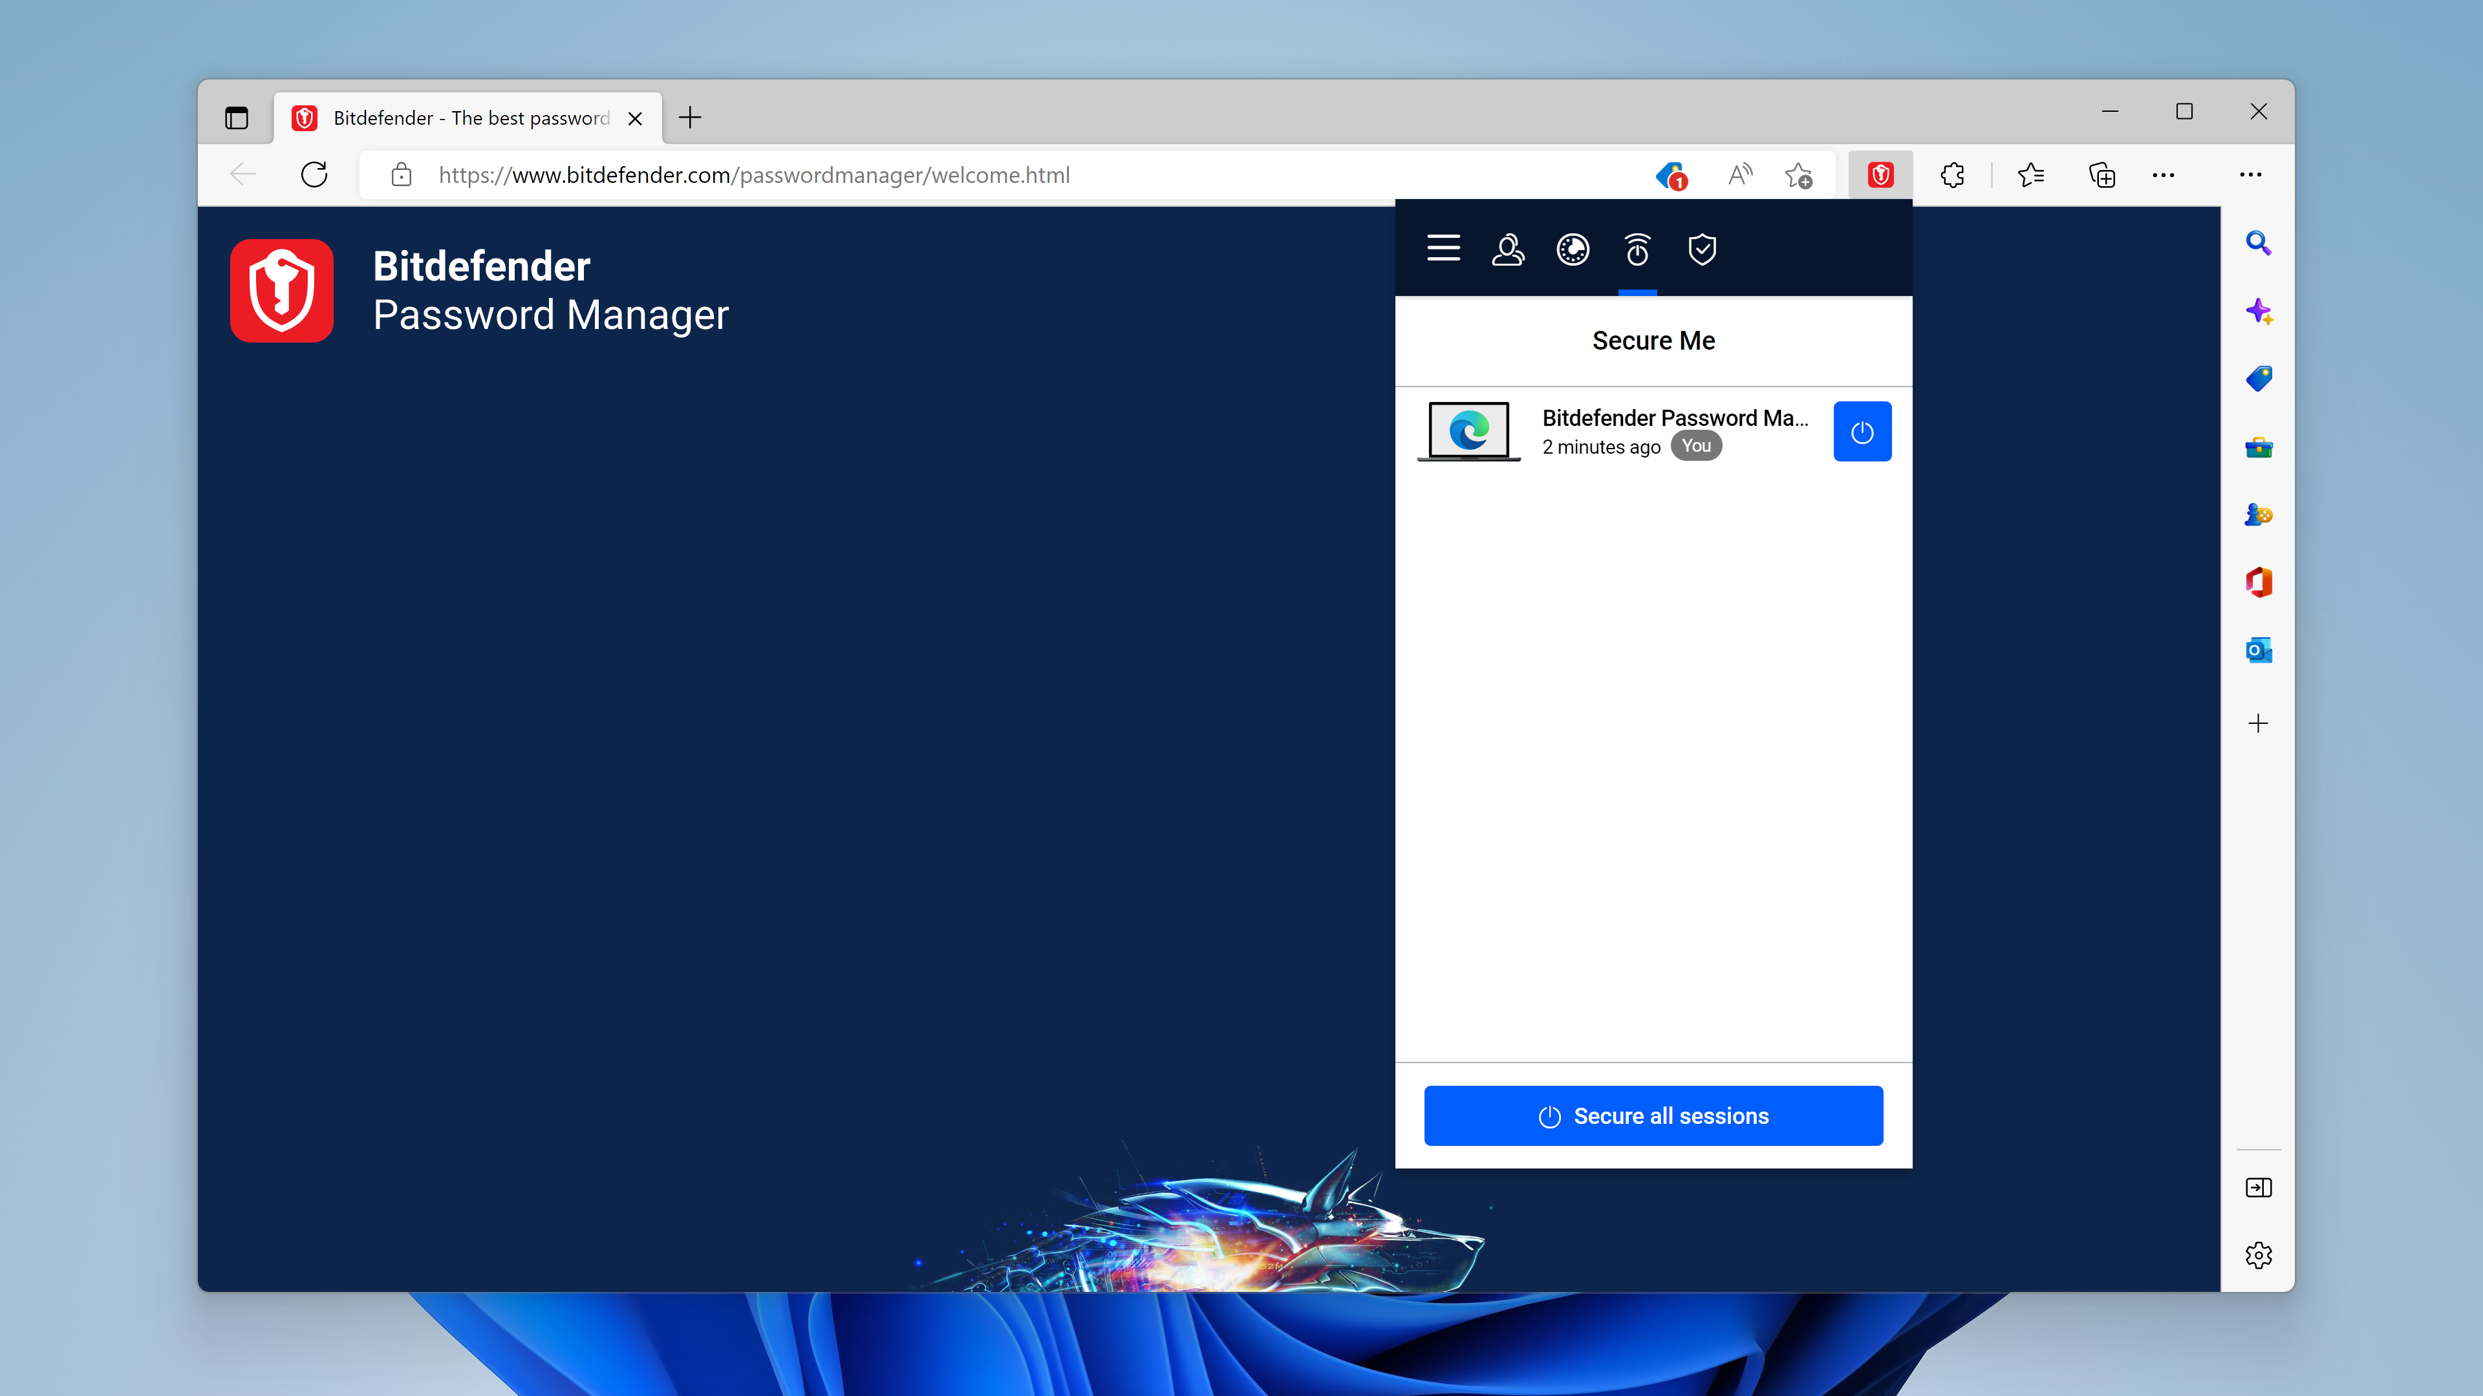Image resolution: width=2483 pixels, height=1396 pixels.
Task: Select the Bitdefender browser tab
Action: coord(468,118)
